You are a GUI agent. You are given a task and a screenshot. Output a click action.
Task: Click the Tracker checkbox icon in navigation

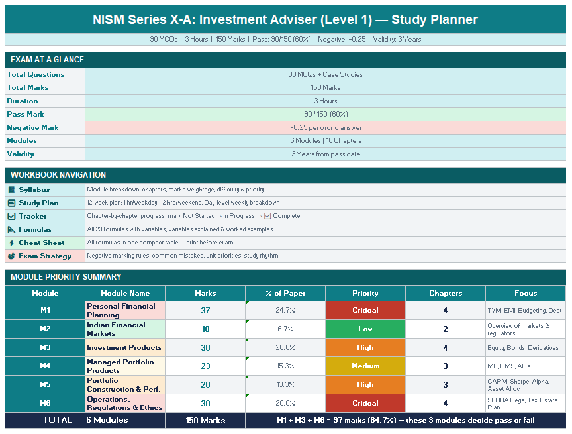pos(12,216)
